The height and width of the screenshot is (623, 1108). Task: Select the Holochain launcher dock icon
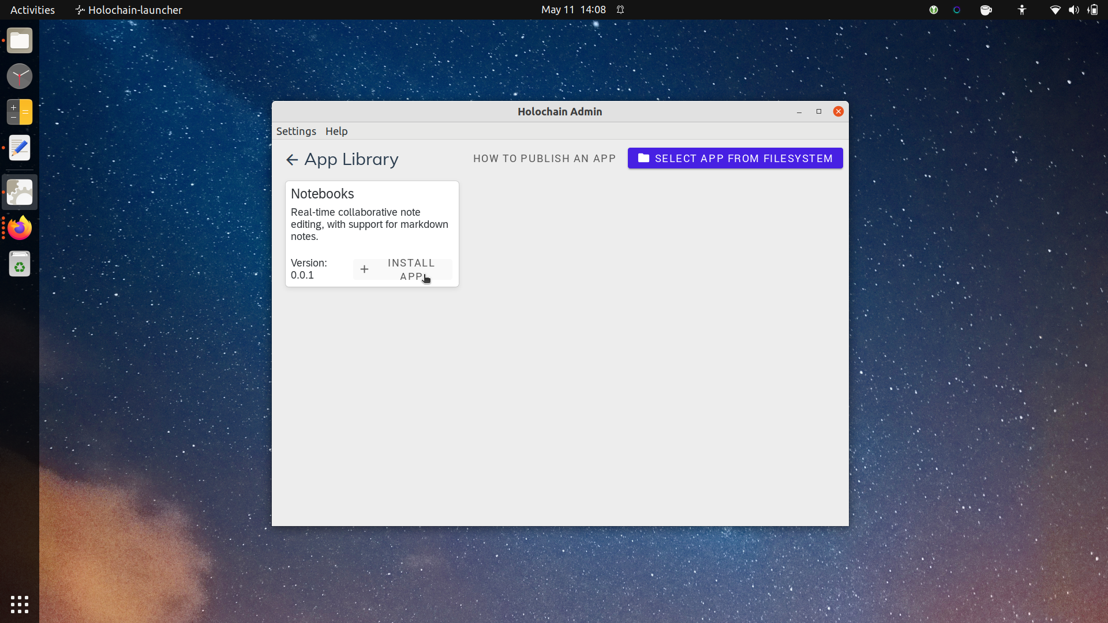[20, 192]
